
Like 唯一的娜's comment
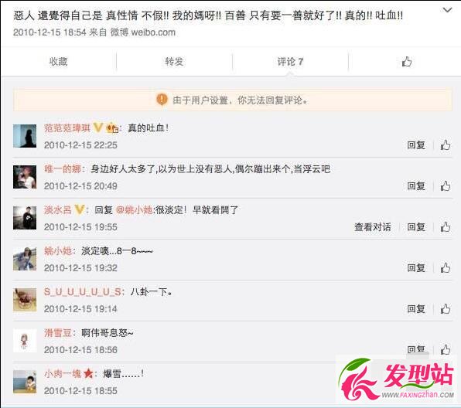(x=446, y=186)
